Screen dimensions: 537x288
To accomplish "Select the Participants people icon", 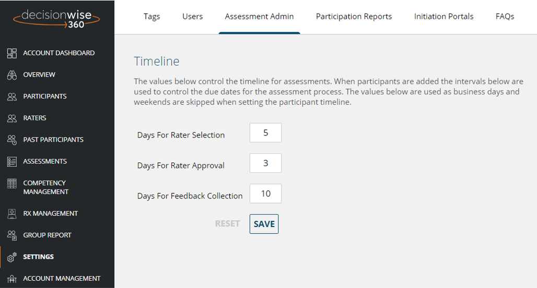I will 12,96.
